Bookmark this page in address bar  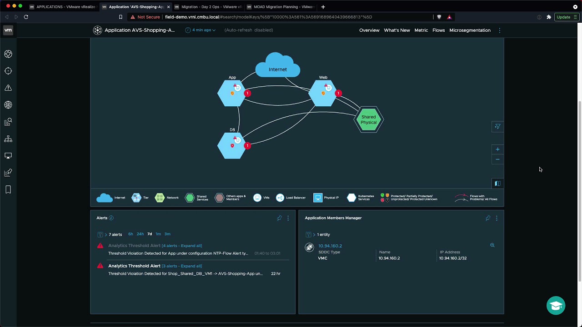[120, 17]
